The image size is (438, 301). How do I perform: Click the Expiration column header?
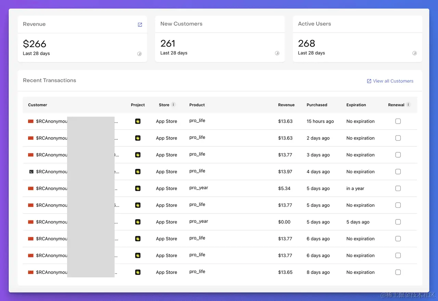(x=356, y=105)
